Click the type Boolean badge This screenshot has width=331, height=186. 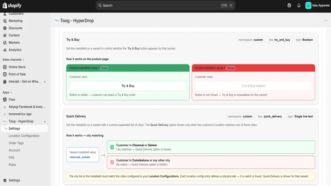point(304,40)
